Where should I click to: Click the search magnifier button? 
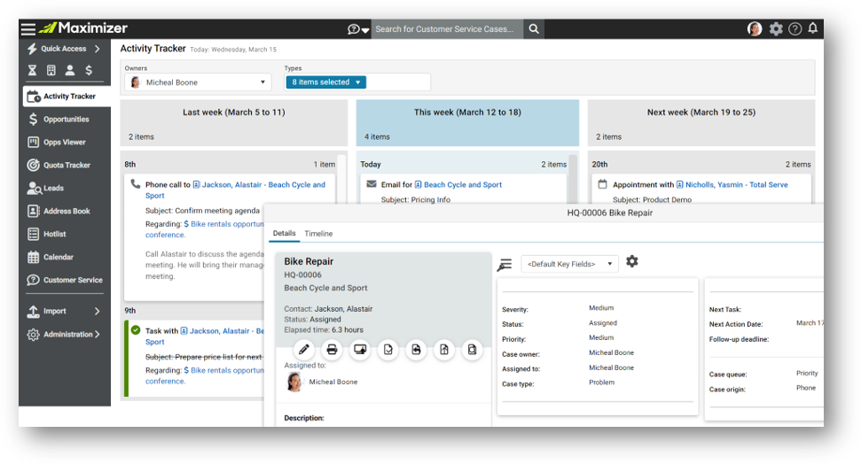534,29
